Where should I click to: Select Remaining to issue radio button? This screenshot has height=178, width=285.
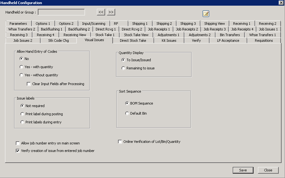point(123,68)
